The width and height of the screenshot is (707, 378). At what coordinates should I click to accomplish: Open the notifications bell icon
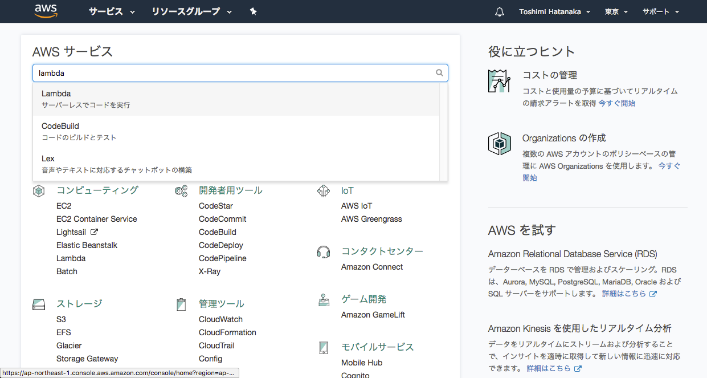pos(500,11)
